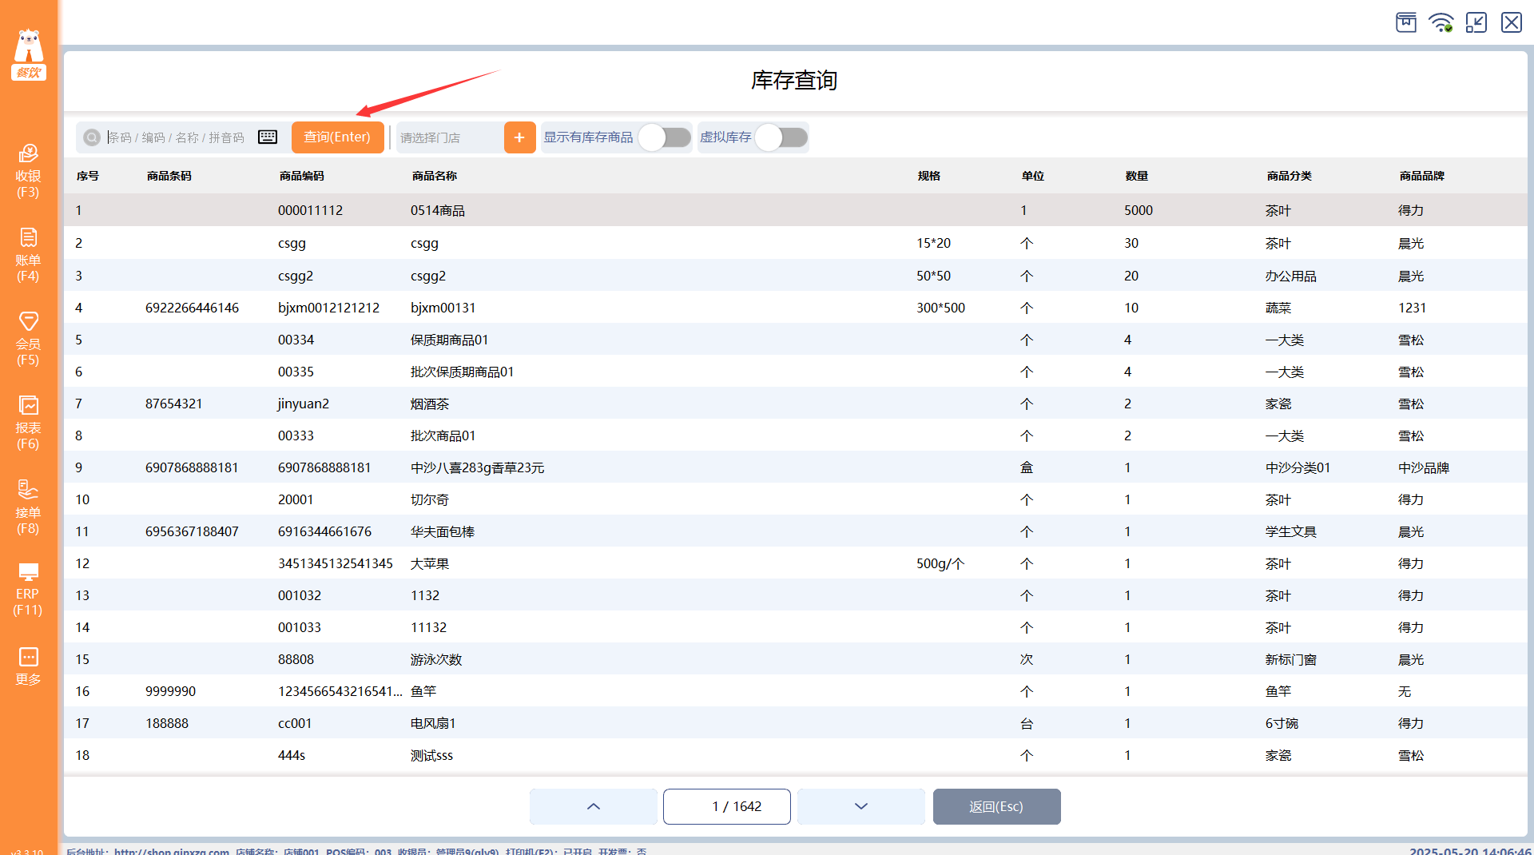The image size is (1534, 855).
Task: Click specification 300*500 cell
Action: coord(940,308)
